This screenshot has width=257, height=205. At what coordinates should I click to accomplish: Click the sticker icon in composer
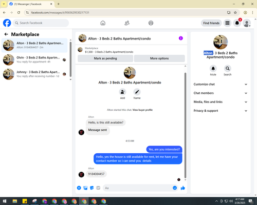click(92, 188)
